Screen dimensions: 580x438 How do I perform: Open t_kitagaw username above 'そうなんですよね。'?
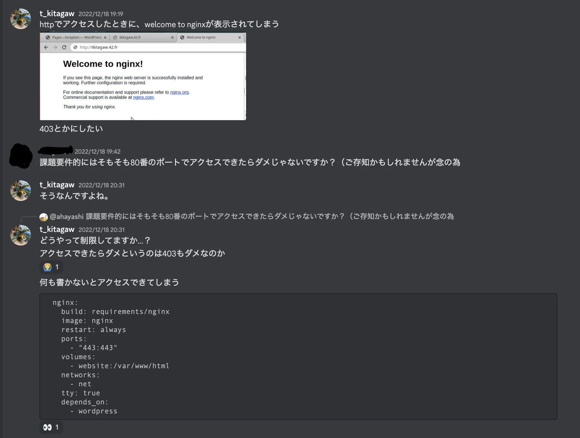[x=57, y=185]
